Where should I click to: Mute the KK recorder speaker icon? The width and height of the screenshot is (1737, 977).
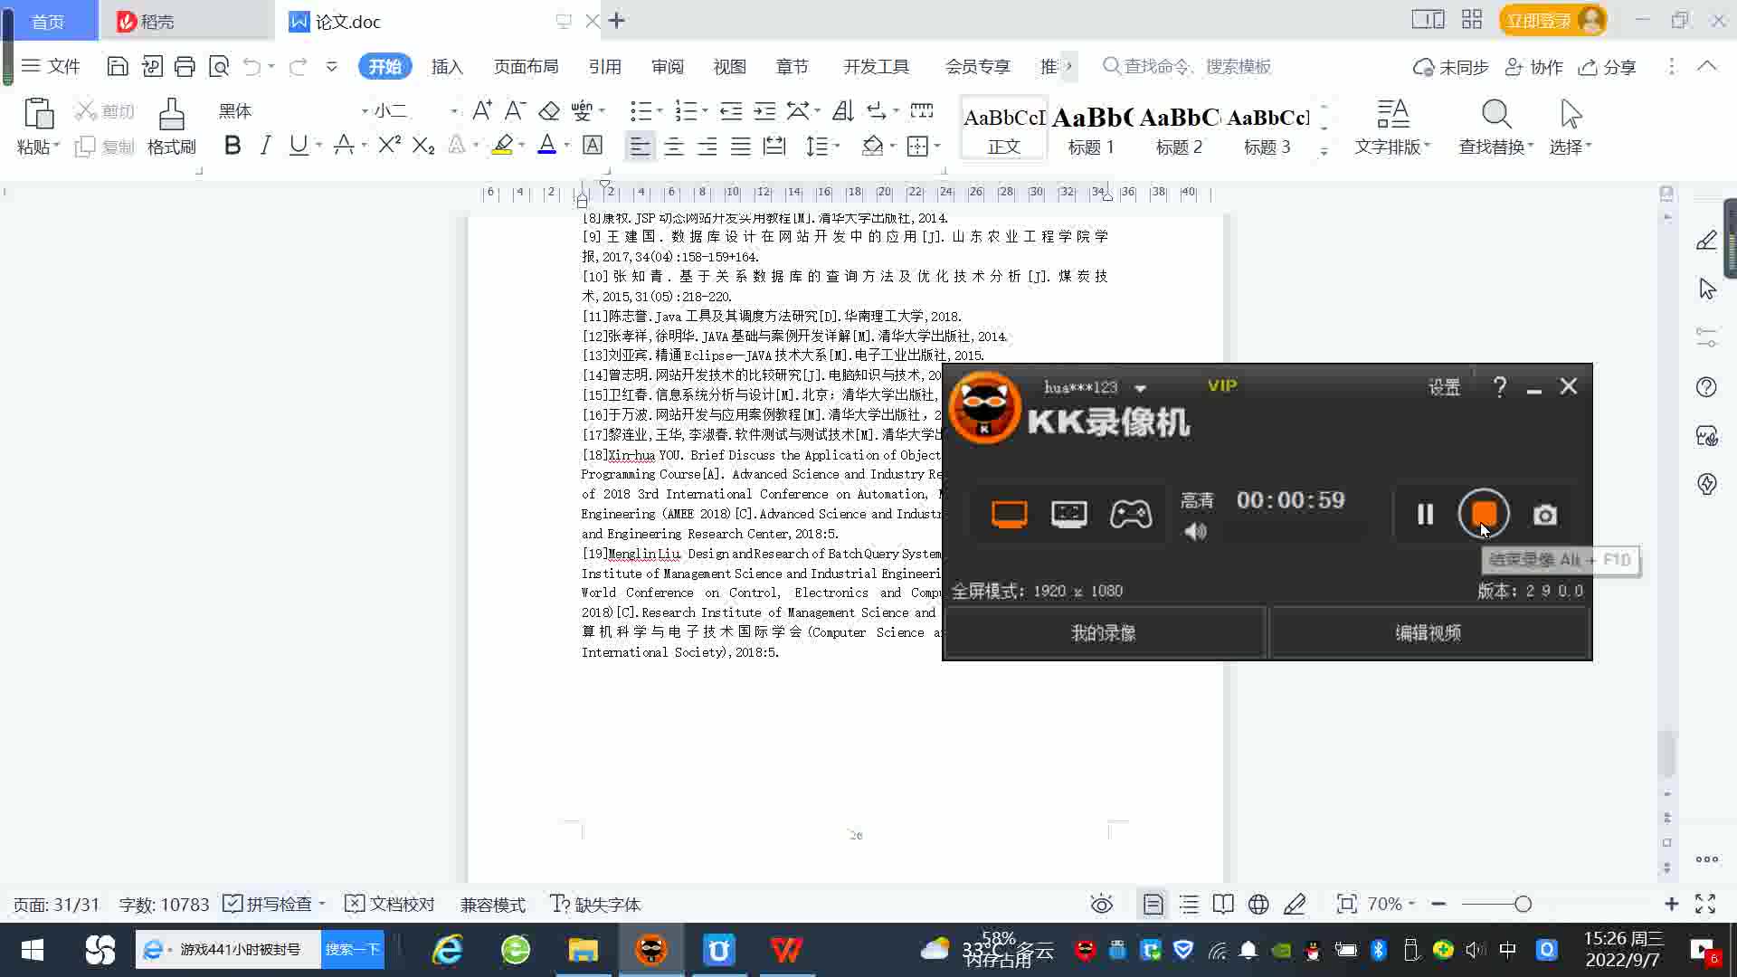coord(1196,532)
